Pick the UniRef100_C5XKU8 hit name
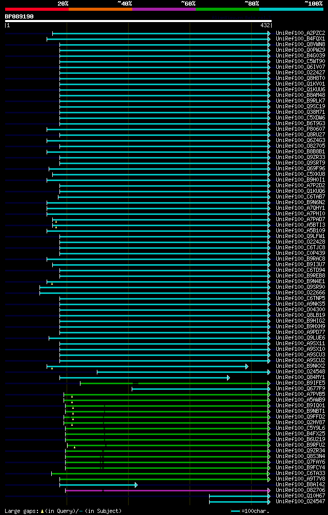 [300, 174]
